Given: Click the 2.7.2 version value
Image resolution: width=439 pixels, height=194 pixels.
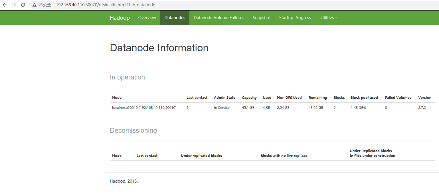Looking at the screenshot, I should (x=422, y=108).
